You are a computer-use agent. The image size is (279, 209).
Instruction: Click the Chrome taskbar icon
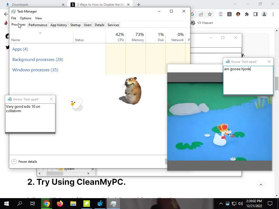tap(46, 204)
